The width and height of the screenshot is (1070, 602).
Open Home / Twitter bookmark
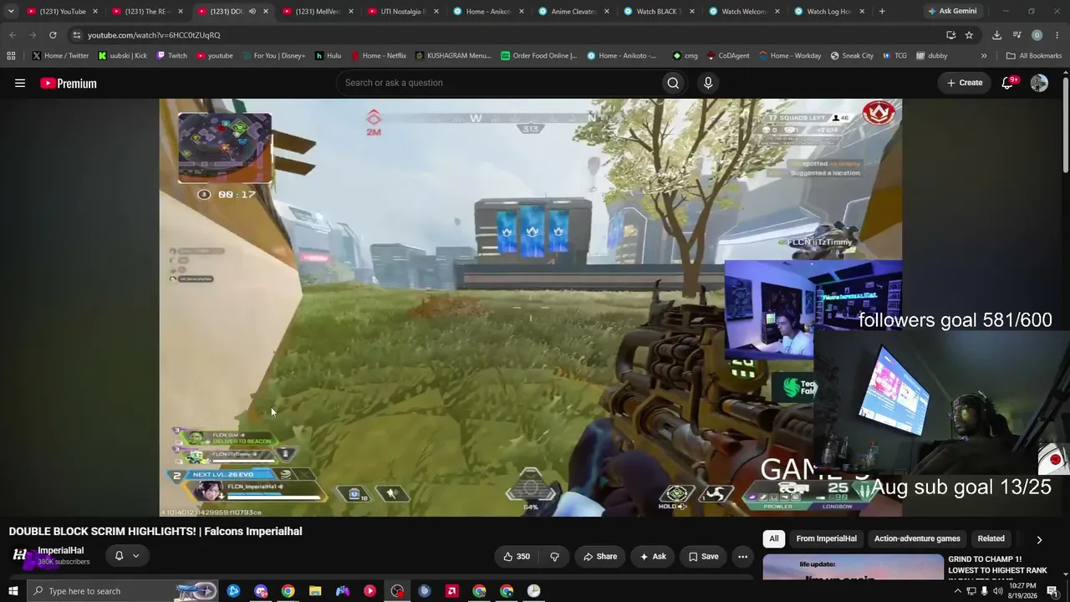tap(60, 56)
